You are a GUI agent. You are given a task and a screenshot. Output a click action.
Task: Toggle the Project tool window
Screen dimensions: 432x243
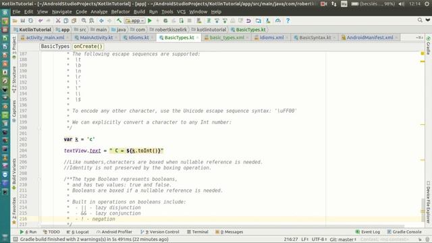click(14, 48)
